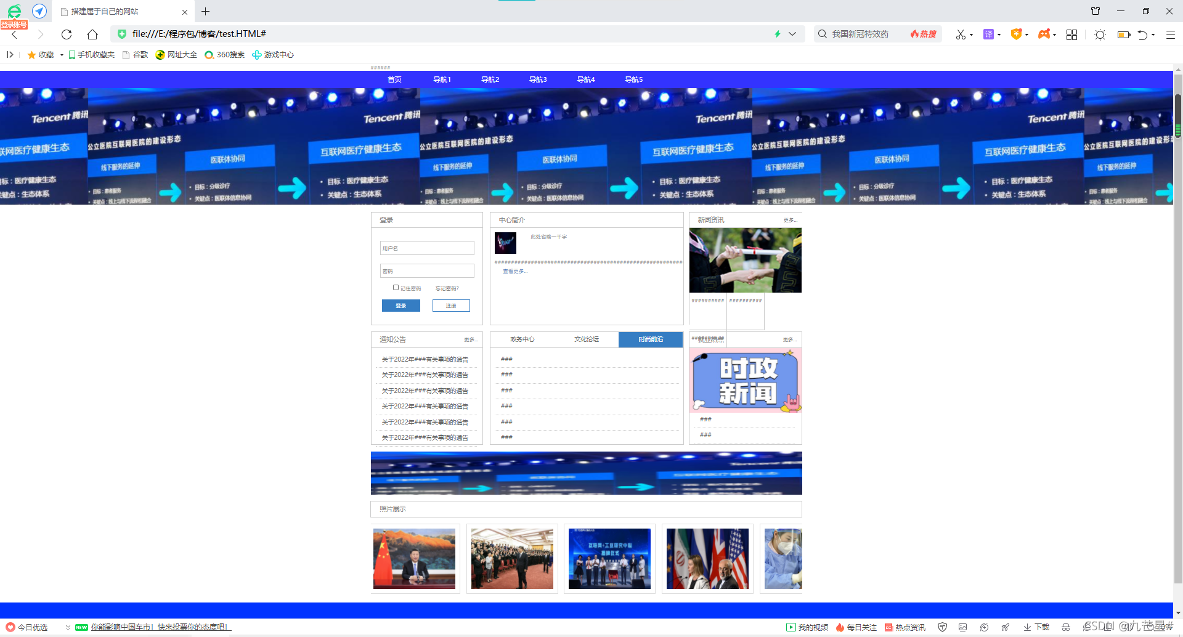Click the security shield status icon
This screenshot has width=1183, height=637.
(x=942, y=627)
